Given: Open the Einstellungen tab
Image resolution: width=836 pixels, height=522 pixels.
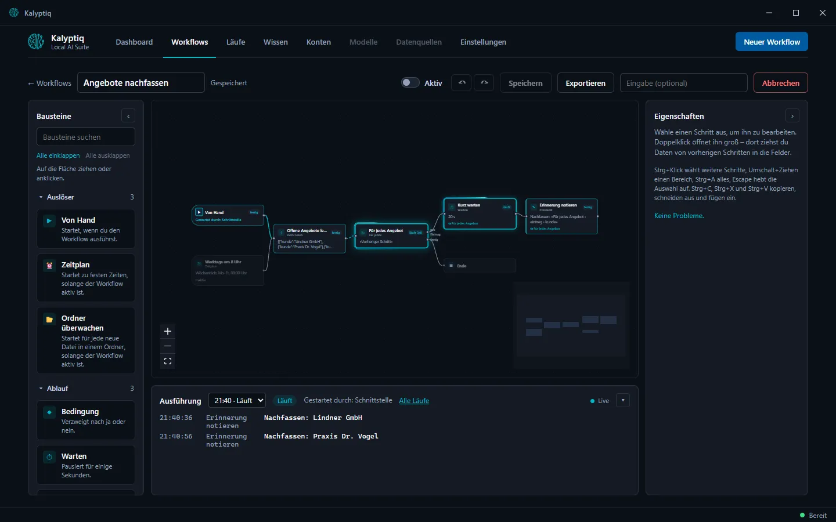Looking at the screenshot, I should click(x=483, y=42).
